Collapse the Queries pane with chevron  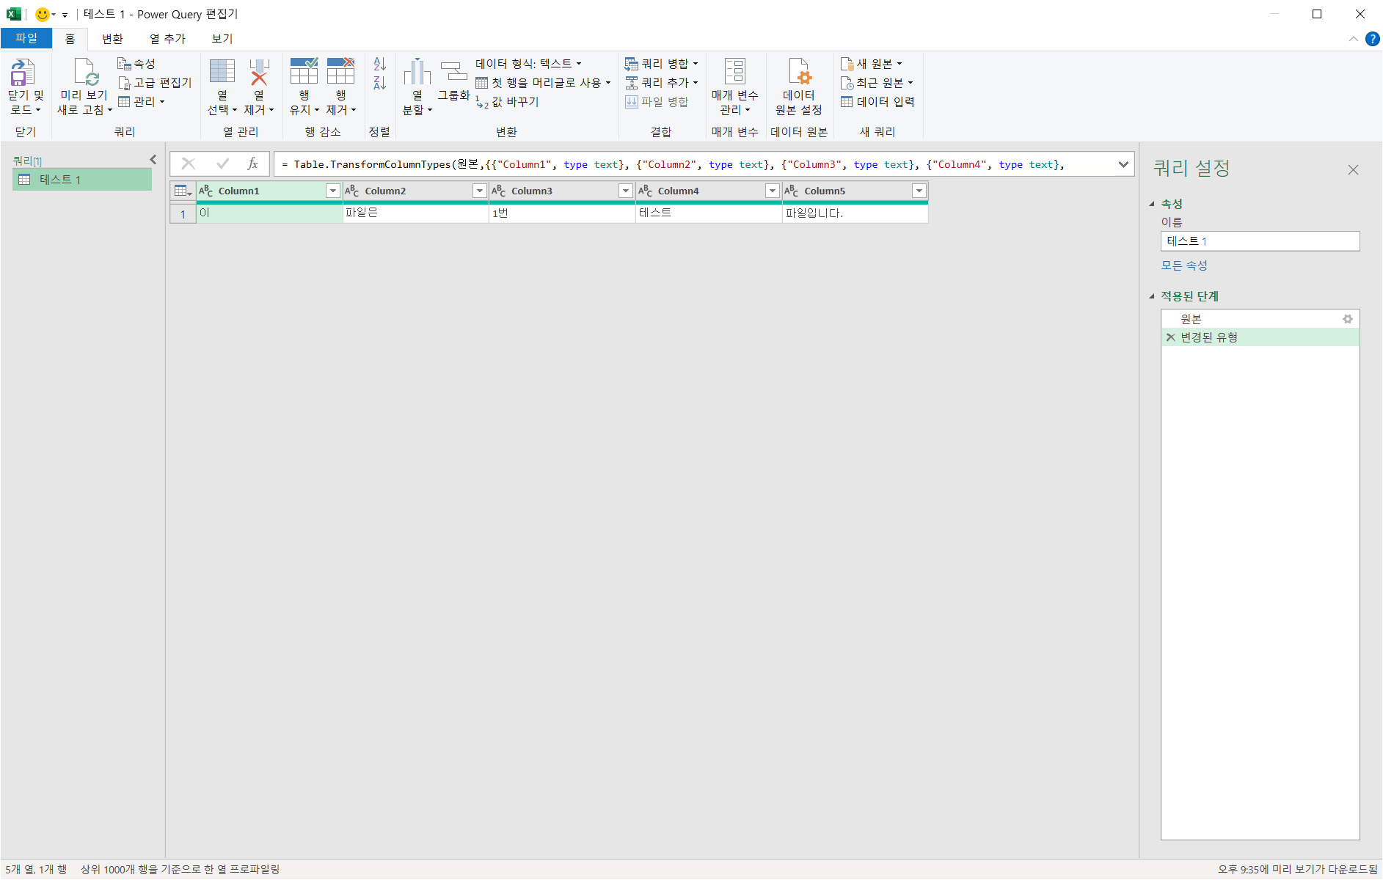153,160
